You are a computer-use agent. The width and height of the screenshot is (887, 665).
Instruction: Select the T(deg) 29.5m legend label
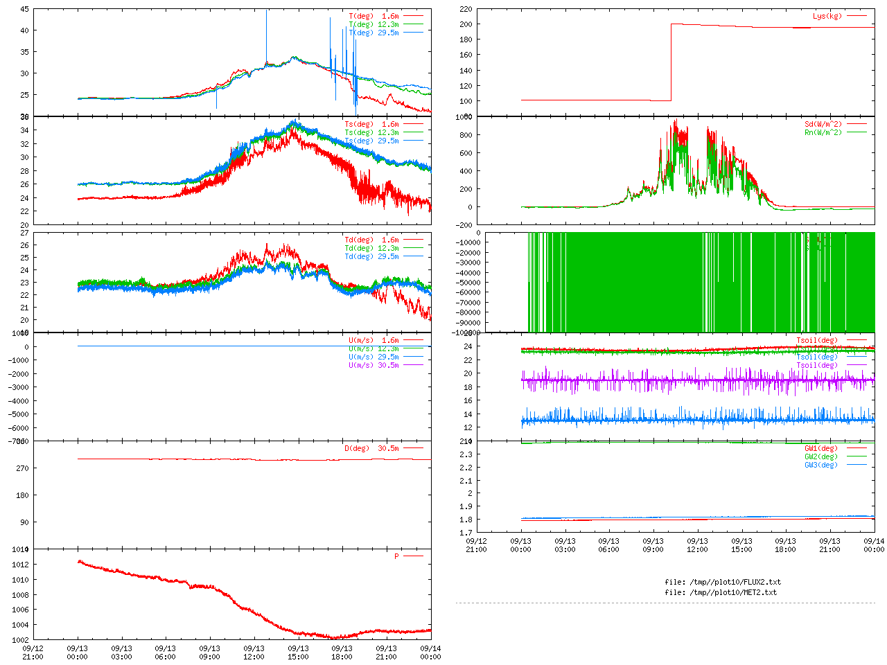374,33
